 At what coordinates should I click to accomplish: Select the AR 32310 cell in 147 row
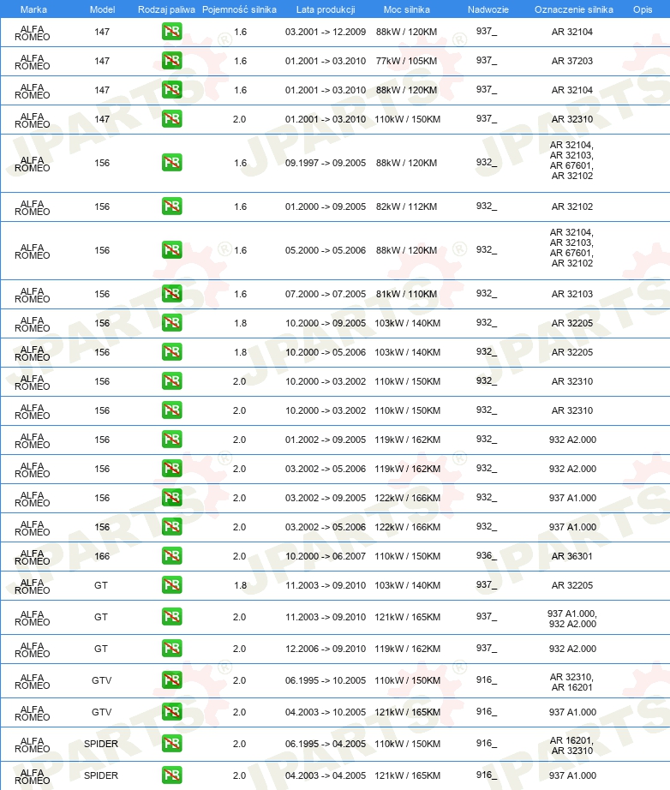(571, 119)
